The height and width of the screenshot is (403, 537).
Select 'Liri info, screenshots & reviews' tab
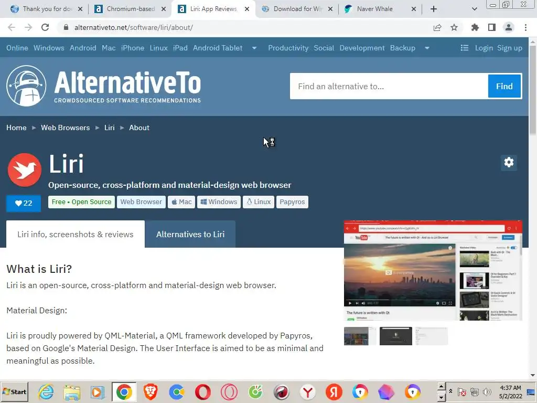click(76, 234)
